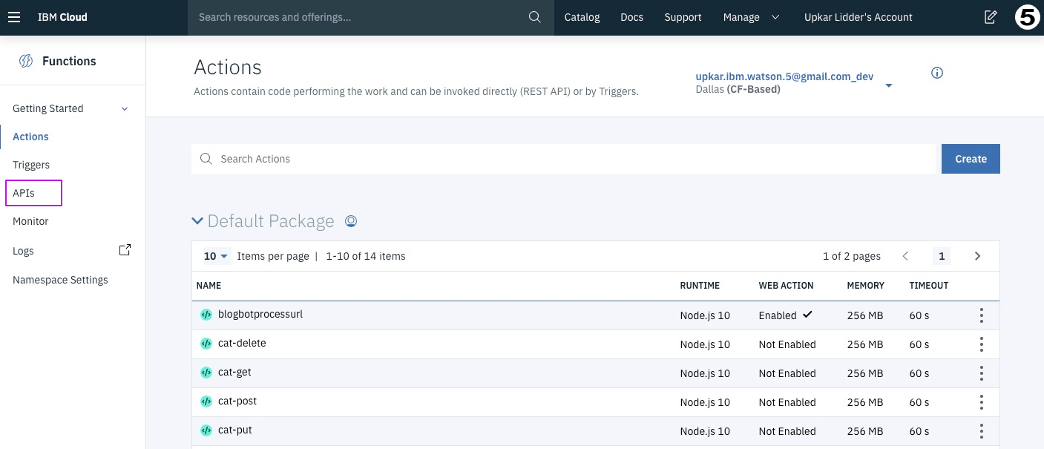Open overflow menu for cat-delete row

point(981,344)
